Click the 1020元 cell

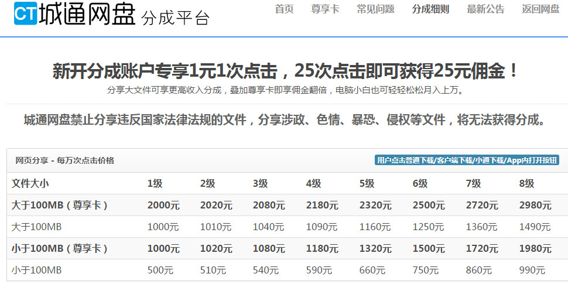216,248
